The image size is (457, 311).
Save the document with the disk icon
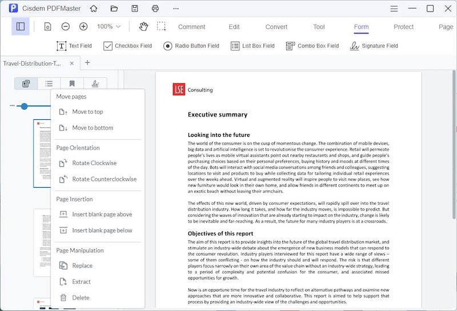click(x=135, y=9)
